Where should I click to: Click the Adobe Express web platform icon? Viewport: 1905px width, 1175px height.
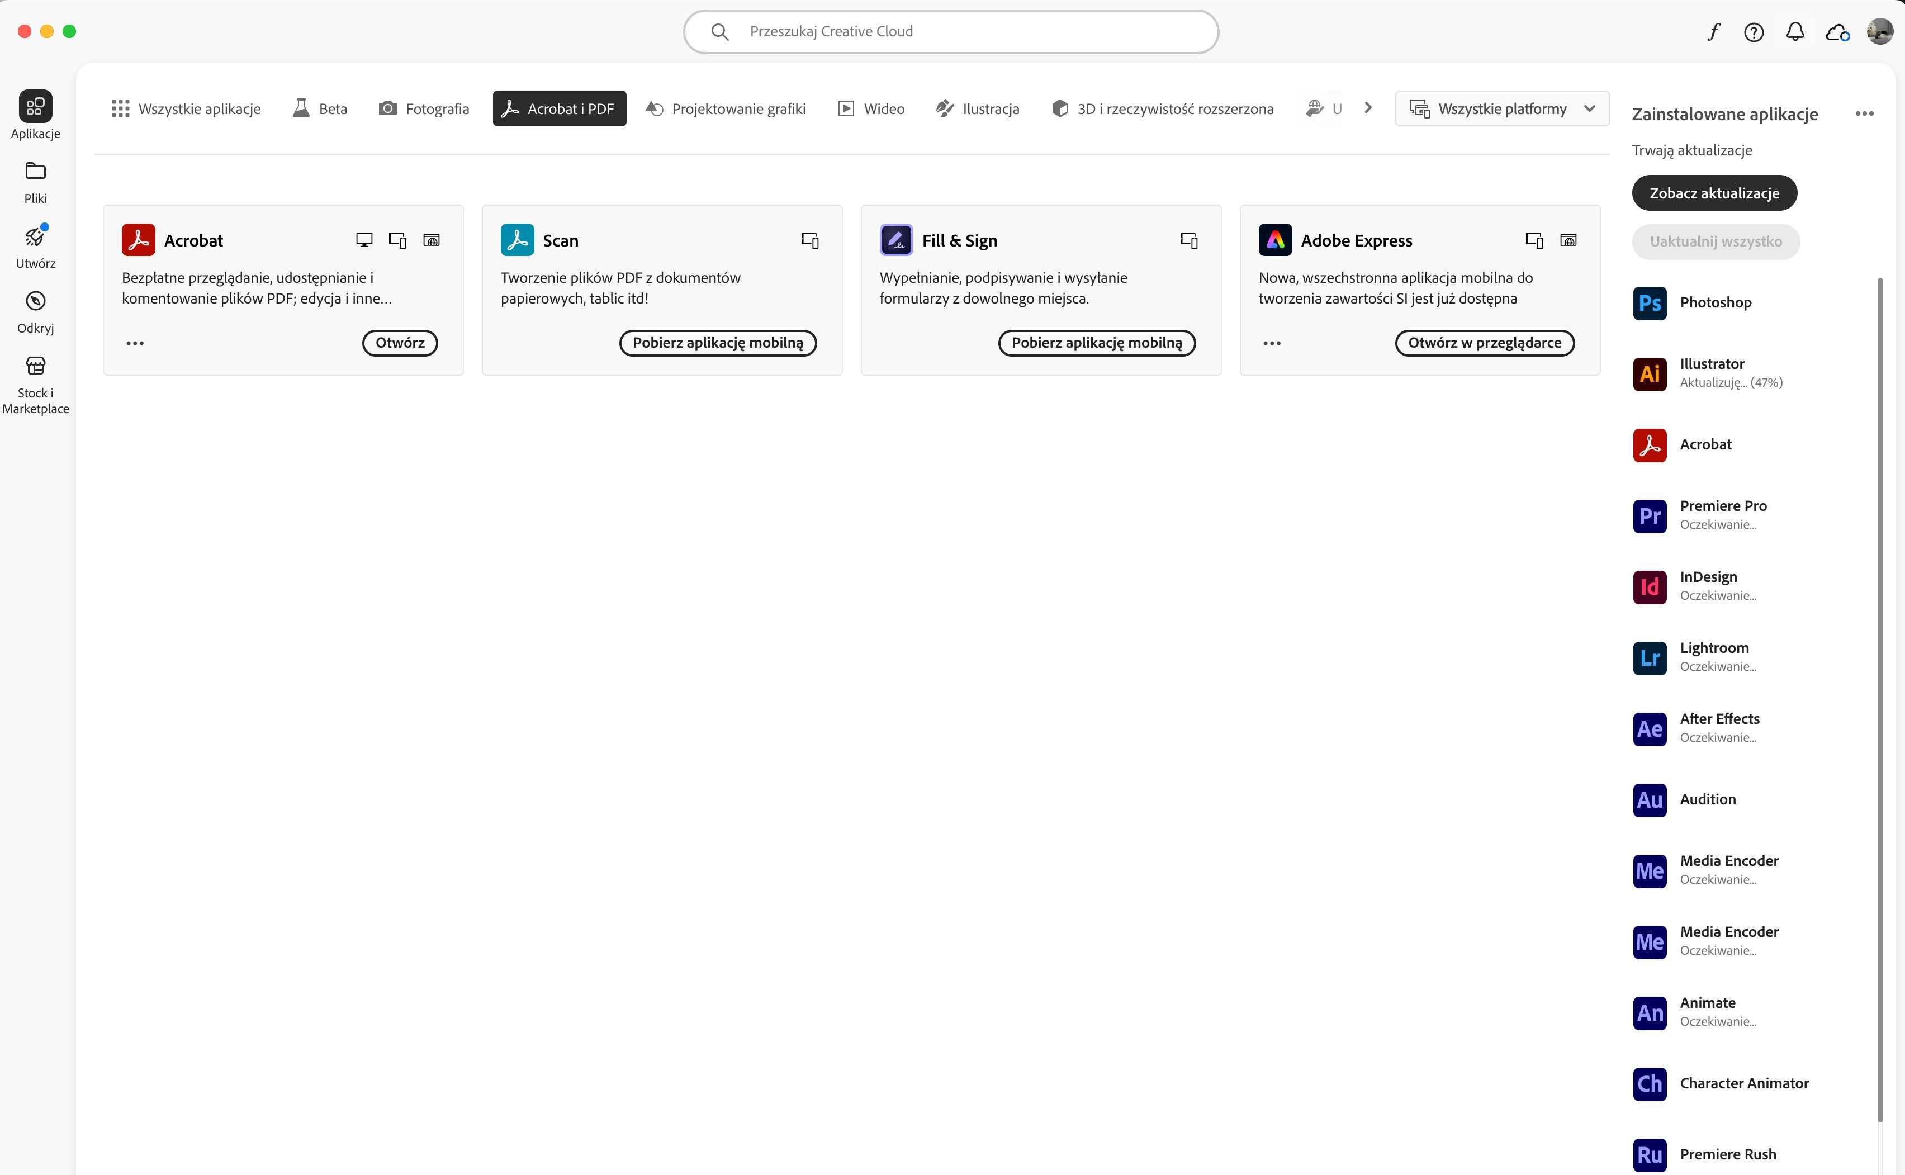tap(1568, 240)
